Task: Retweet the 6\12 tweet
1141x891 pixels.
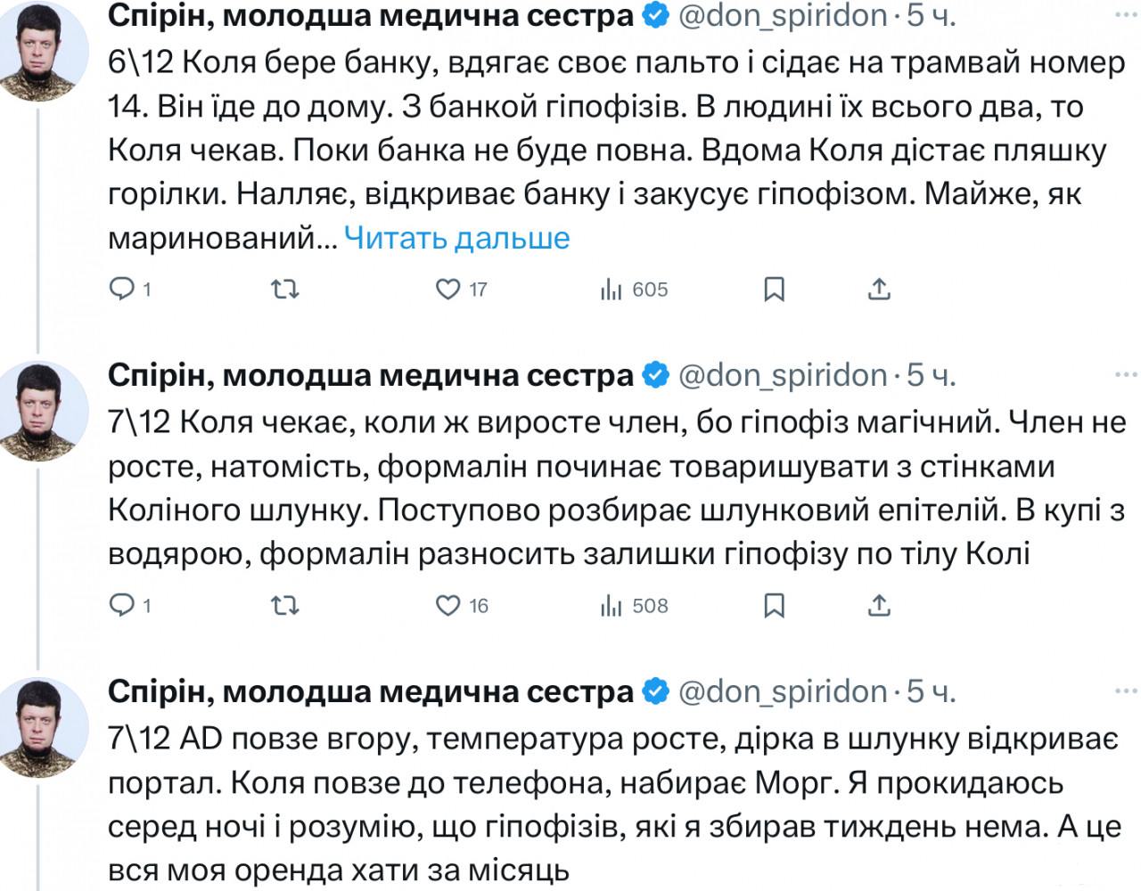Action: click(x=284, y=290)
